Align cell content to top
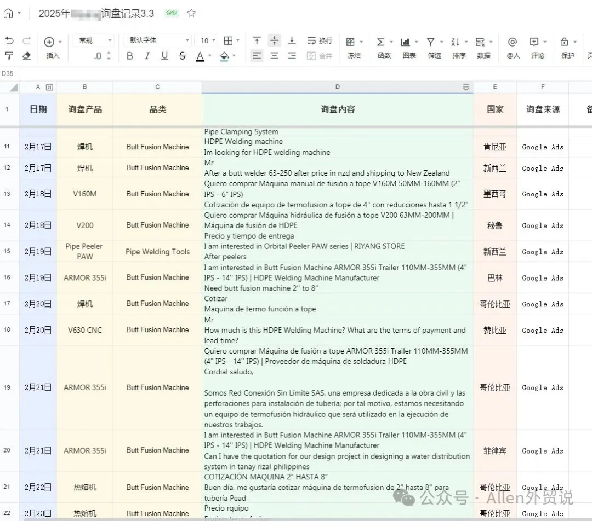Viewport: 592px width, 521px height. pos(257,40)
